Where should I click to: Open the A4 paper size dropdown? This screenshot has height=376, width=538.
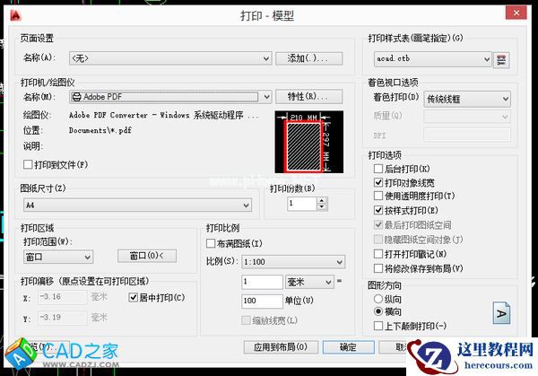click(137, 205)
